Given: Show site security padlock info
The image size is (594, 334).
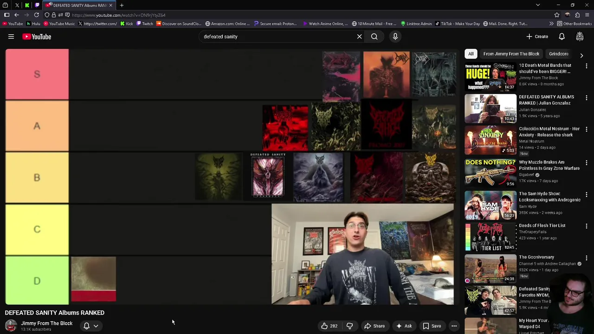Looking at the screenshot, I should click(54, 15).
